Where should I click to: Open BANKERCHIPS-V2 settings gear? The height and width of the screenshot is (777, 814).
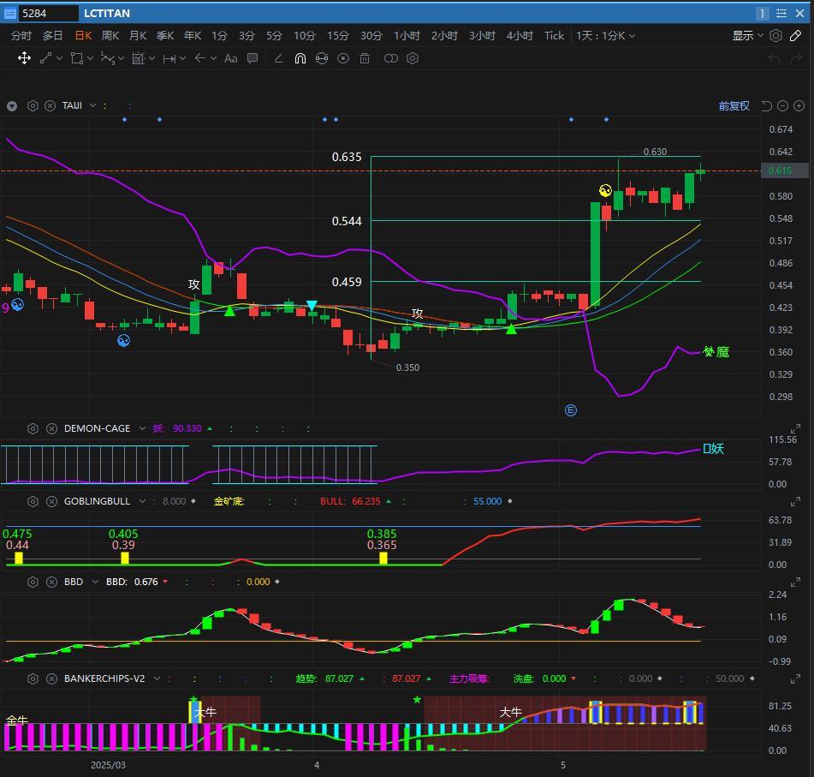[33, 678]
